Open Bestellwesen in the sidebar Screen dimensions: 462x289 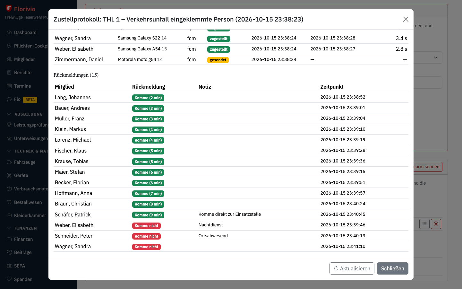pyautogui.click(x=24, y=202)
